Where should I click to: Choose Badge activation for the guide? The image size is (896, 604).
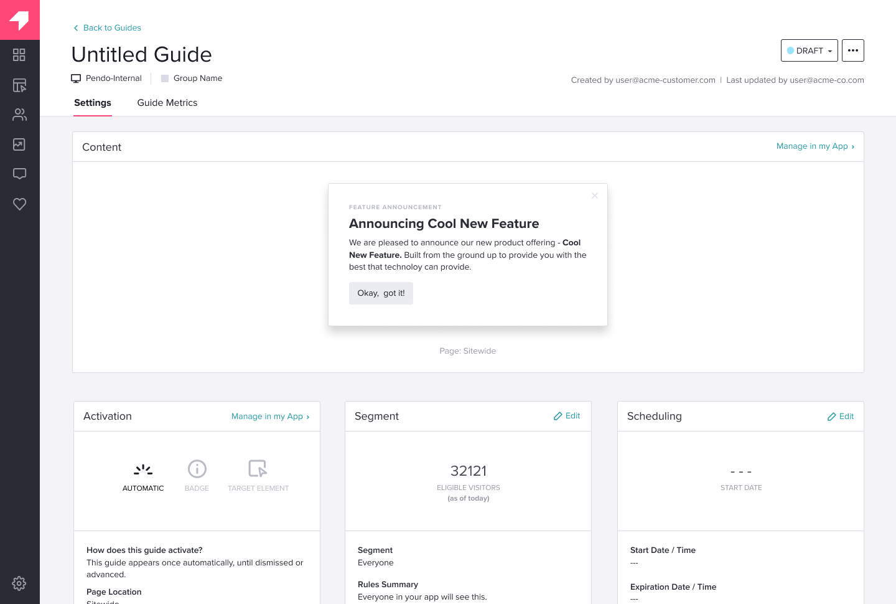(x=197, y=475)
